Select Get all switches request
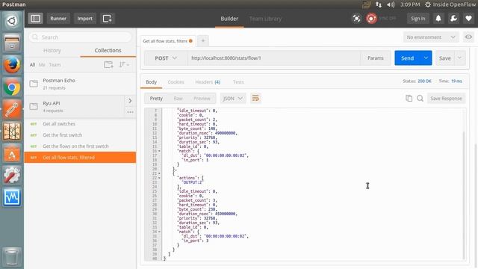Screen dimensions: 478x269 pos(80,124)
